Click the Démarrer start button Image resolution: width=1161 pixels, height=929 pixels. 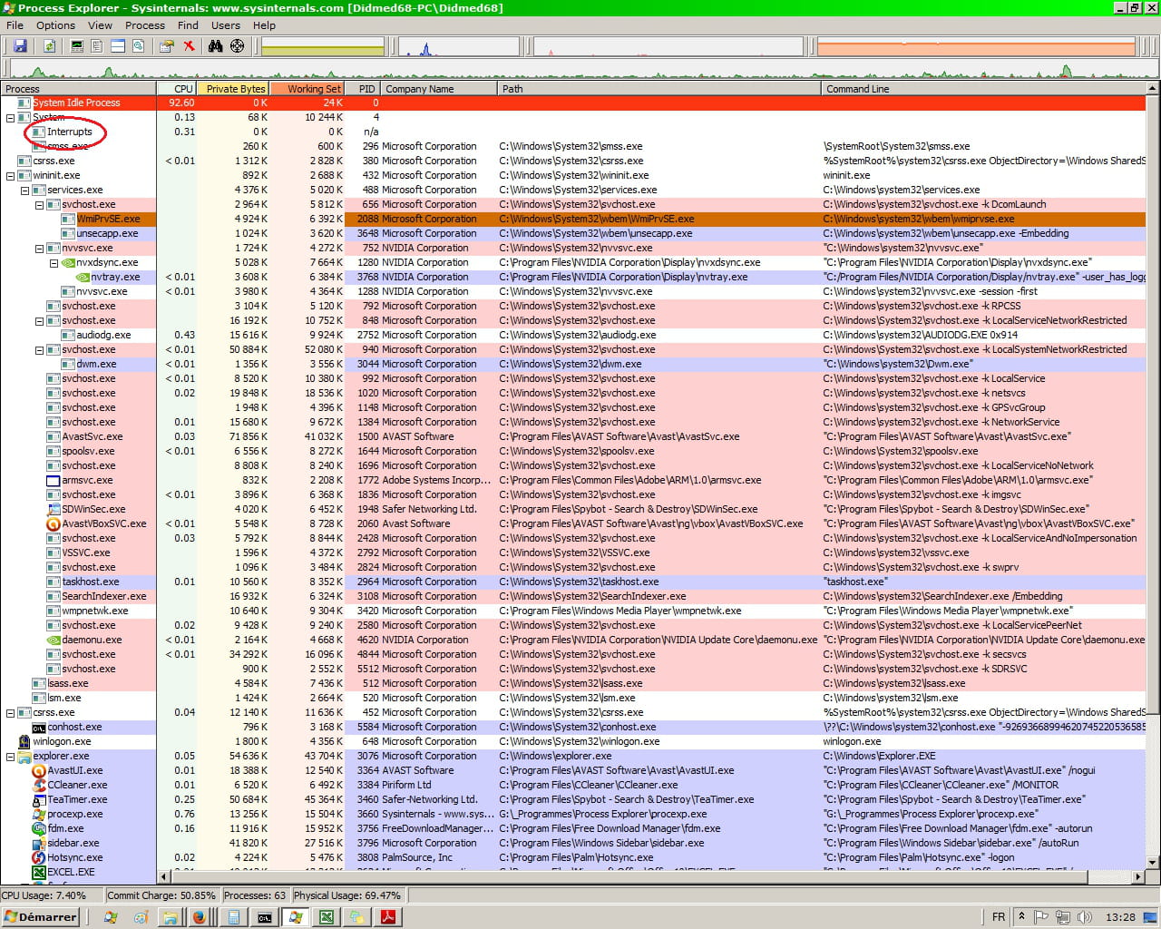pos(40,917)
